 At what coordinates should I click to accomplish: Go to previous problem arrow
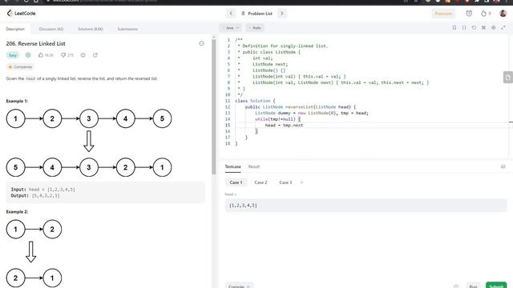(x=231, y=14)
